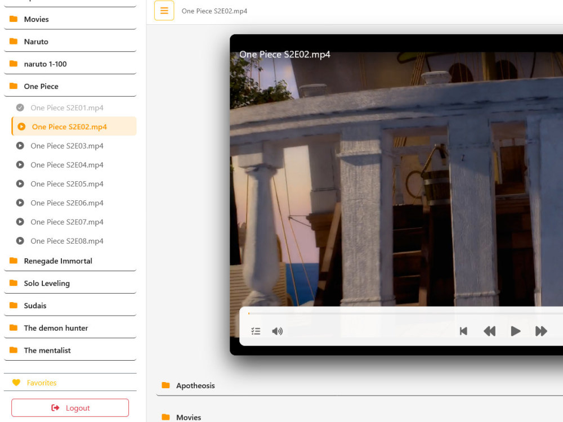Viewport: 563px width, 422px height.
Task: Click the video overlay title One Piece S2E02.mp4
Action: [285, 55]
